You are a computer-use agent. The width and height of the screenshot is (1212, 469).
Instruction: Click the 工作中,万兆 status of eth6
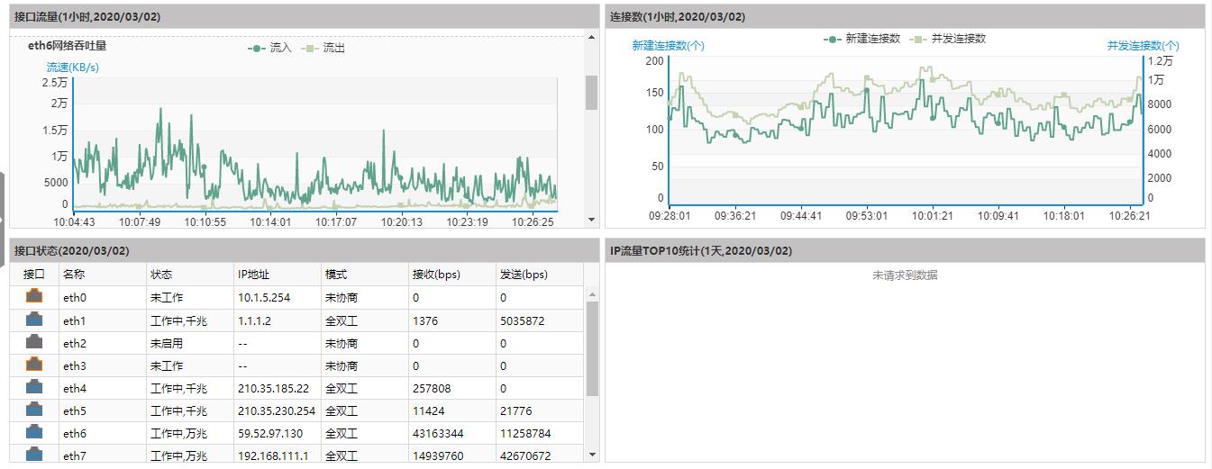coord(178,433)
